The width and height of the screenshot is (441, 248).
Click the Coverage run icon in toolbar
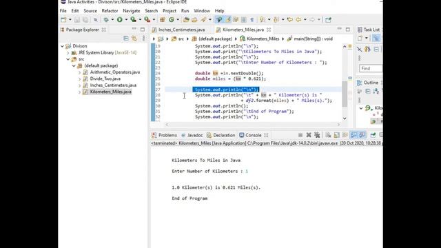click(x=133, y=20)
